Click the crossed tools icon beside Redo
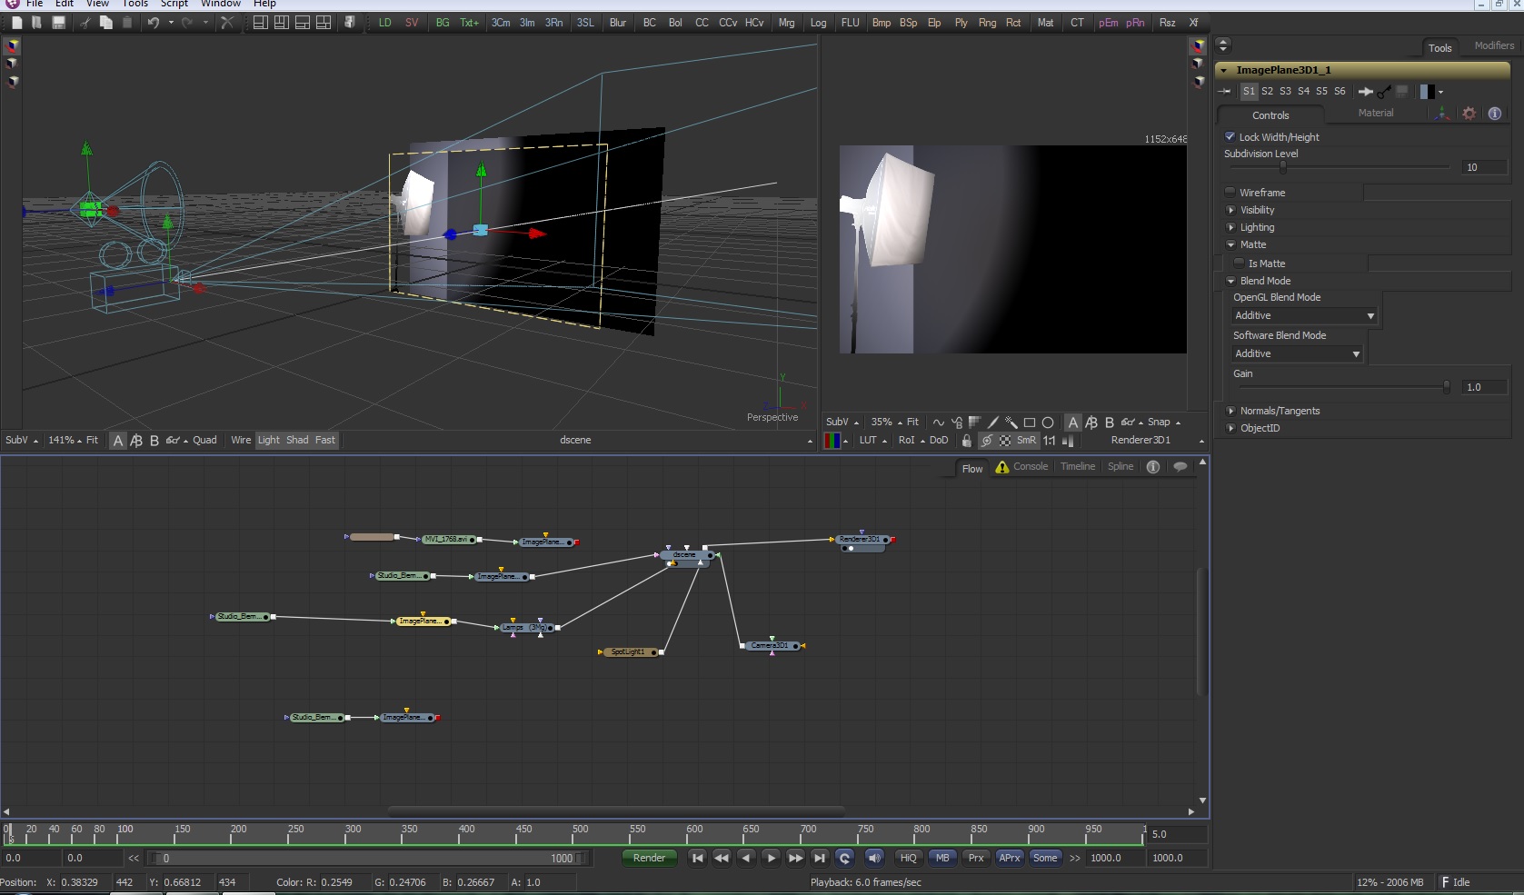The height and width of the screenshot is (895, 1524). point(227,23)
